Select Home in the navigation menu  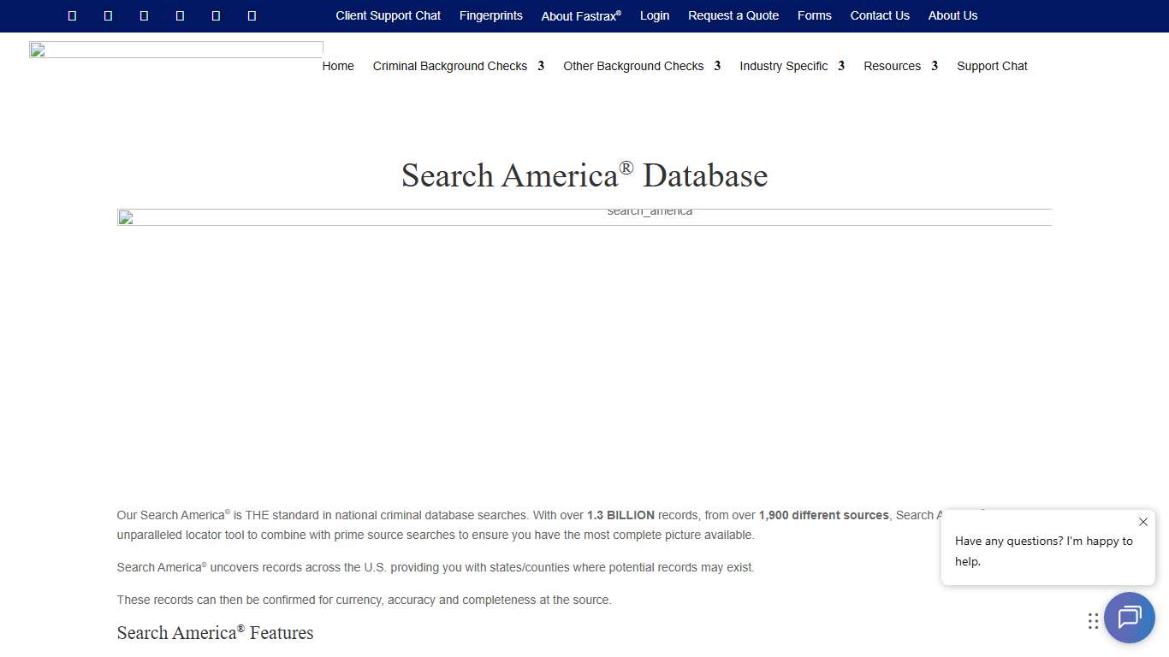(x=338, y=66)
